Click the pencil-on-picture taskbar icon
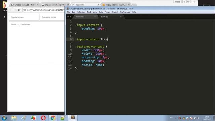The height and width of the screenshot is (121, 215). [x=63, y=118]
